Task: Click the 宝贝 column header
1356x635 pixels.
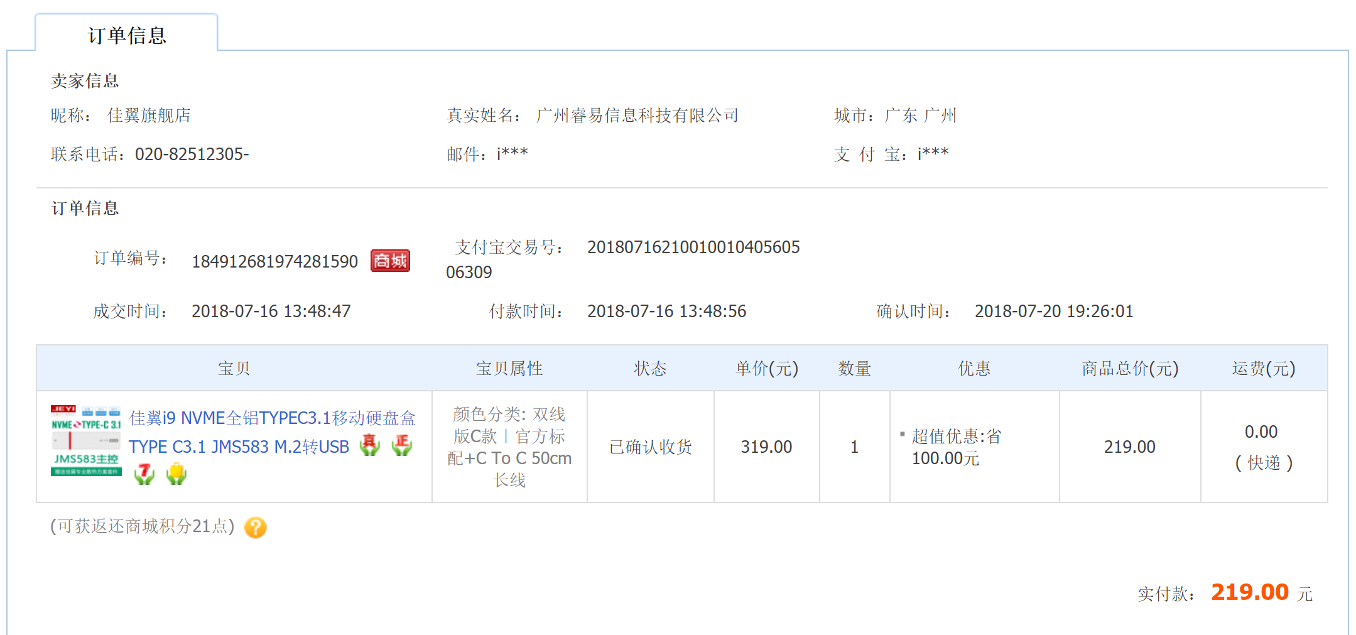Action: click(x=234, y=369)
